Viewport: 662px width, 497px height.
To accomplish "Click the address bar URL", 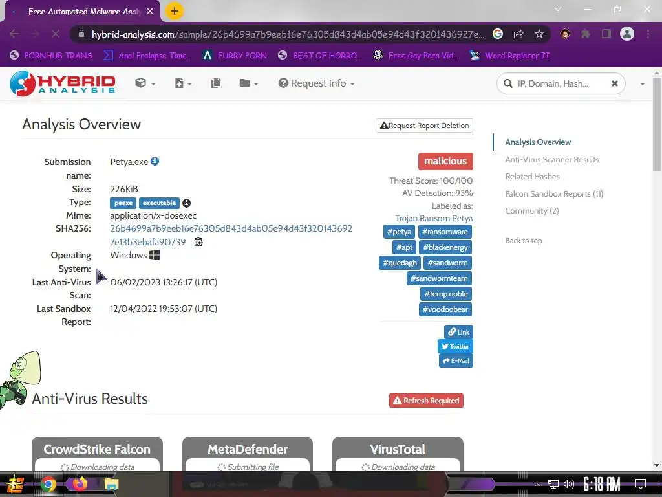I will [x=288, y=34].
